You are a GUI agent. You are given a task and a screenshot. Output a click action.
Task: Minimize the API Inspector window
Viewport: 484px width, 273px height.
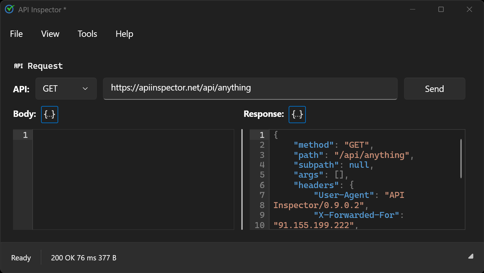pos(413,9)
